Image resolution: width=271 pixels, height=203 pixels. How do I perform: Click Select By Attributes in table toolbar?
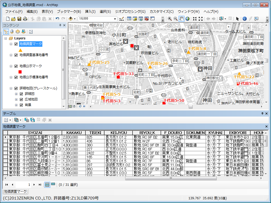coord(27,120)
